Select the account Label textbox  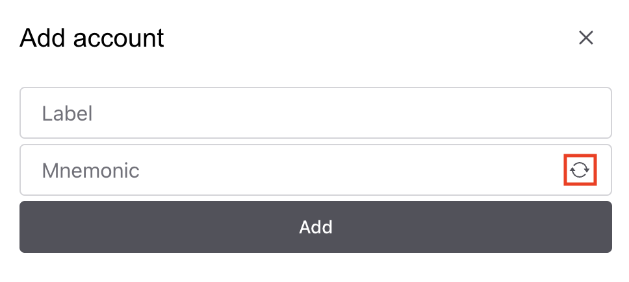(x=315, y=113)
